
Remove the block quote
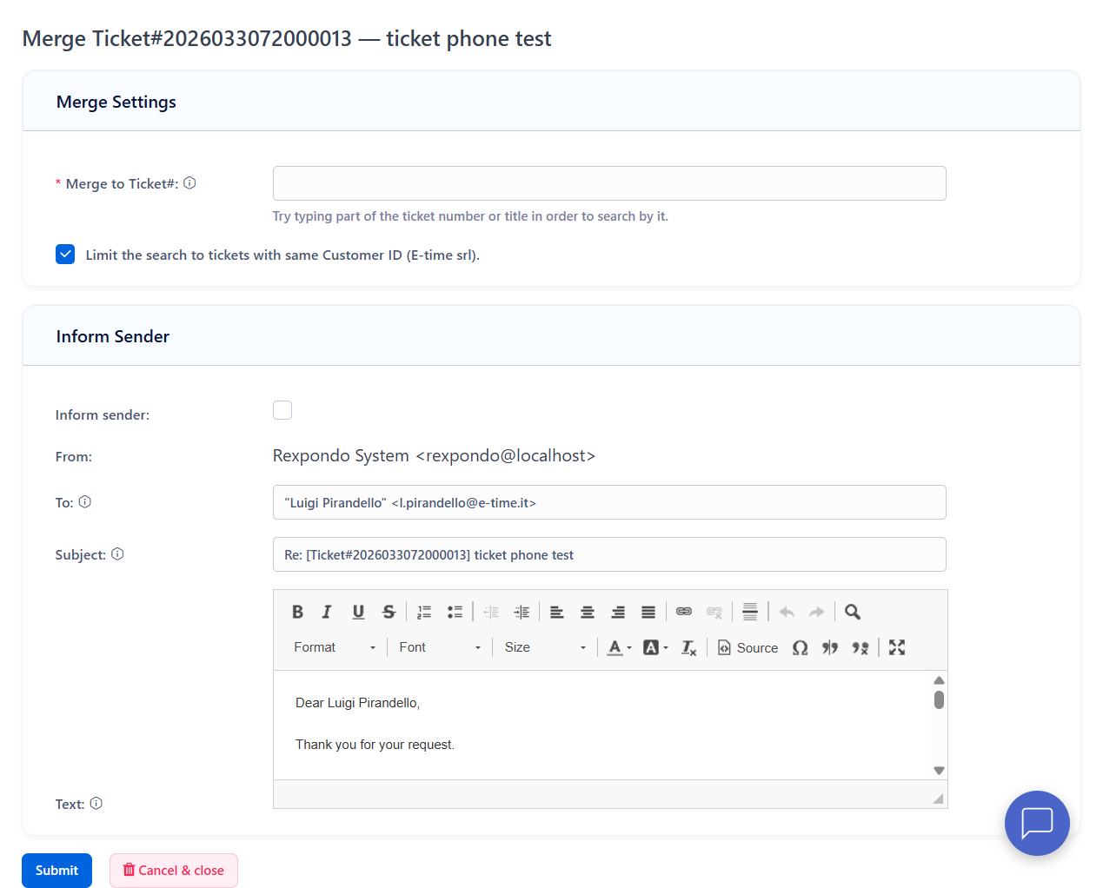tap(860, 647)
